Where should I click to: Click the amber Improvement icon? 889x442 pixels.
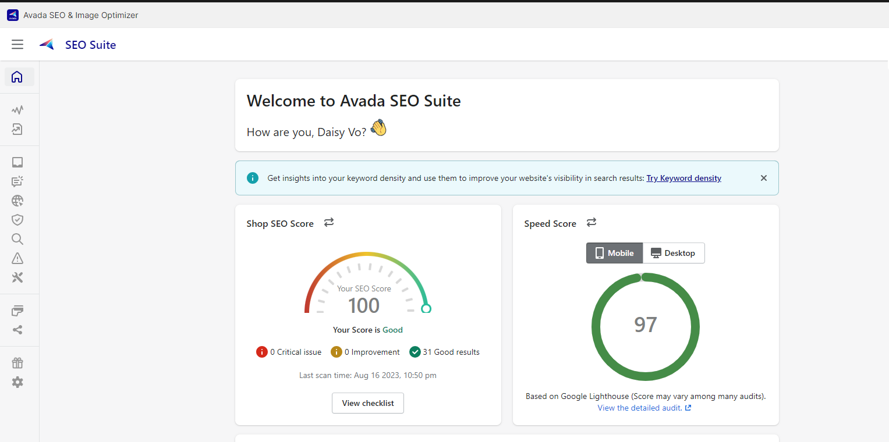pyautogui.click(x=337, y=352)
